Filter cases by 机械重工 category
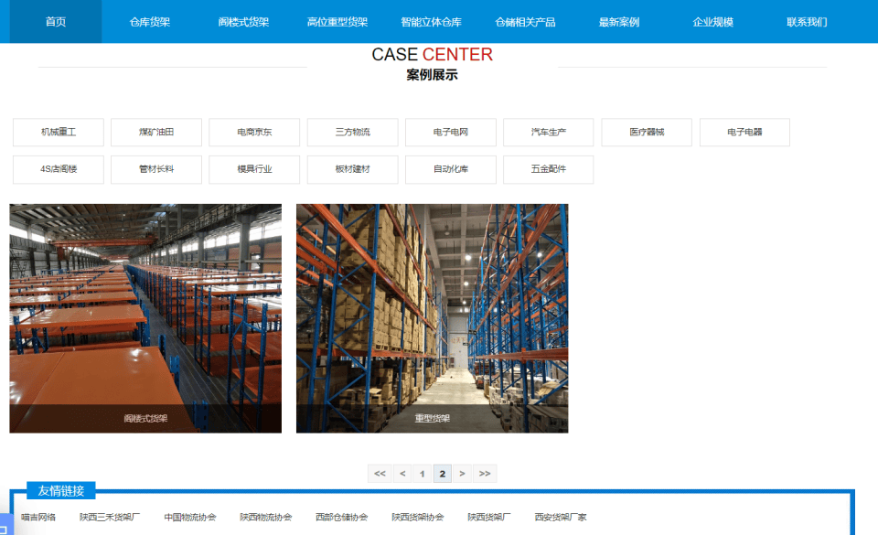Screen dimensions: 878x535 tap(59, 133)
